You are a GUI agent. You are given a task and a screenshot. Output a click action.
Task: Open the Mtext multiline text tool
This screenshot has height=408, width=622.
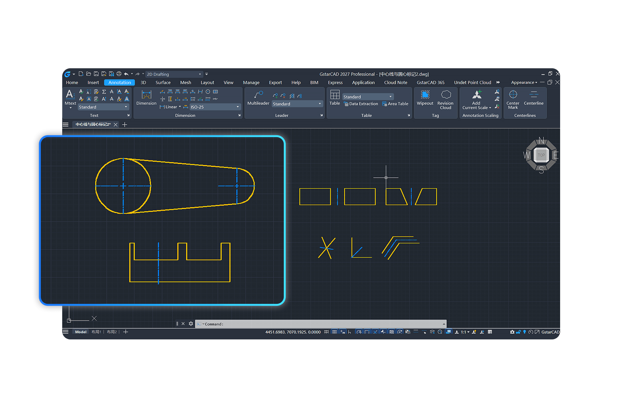click(70, 98)
